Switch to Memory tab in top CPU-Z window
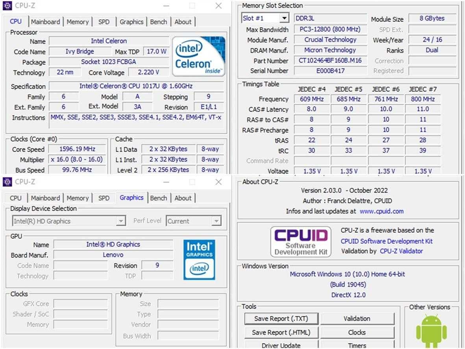Viewport: 465px width, 349px height. (78, 22)
